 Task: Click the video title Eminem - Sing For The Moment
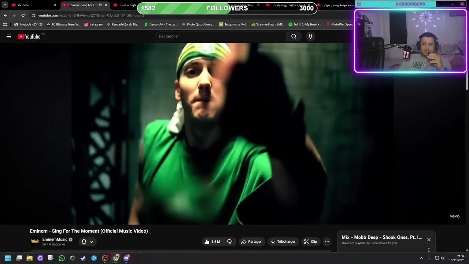pos(89,231)
